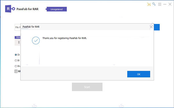
Task: Open the hamburger menu icon
Action: pyautogui.click(x=160, y=4)
